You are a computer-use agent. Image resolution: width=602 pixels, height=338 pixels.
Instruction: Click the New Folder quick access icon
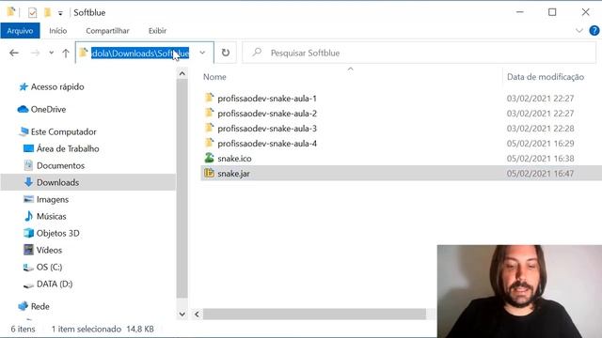coord(47,12)
